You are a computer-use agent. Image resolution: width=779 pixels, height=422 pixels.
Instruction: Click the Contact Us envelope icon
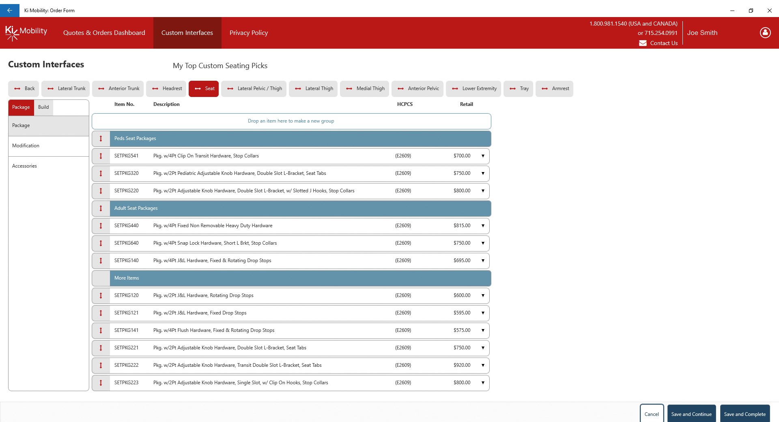click(x=643, y=43)
